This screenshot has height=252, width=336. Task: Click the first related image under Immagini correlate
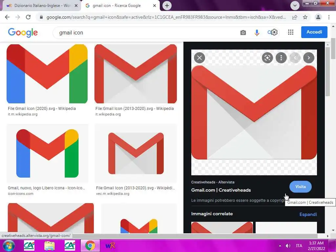click(222, 227)
